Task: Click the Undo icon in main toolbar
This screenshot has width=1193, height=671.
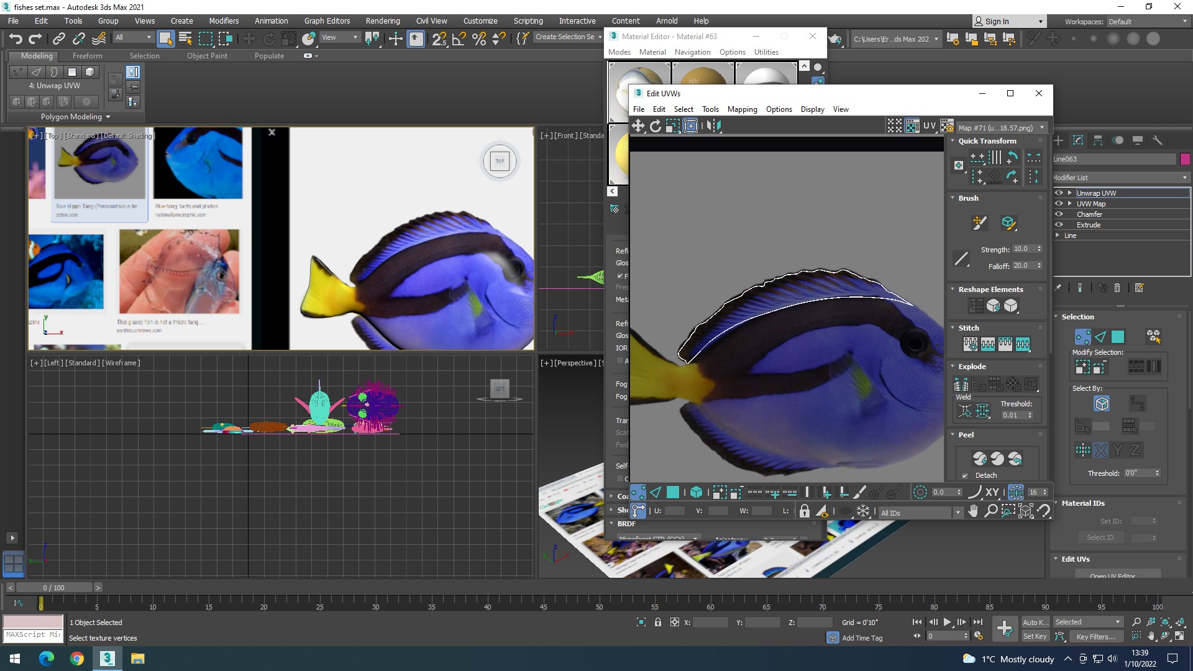Action: tap(16, 39)
